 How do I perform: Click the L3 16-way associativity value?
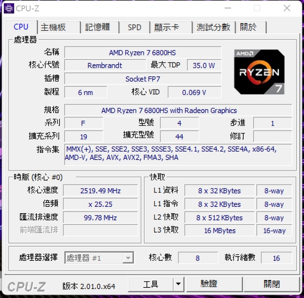(274, 230)
